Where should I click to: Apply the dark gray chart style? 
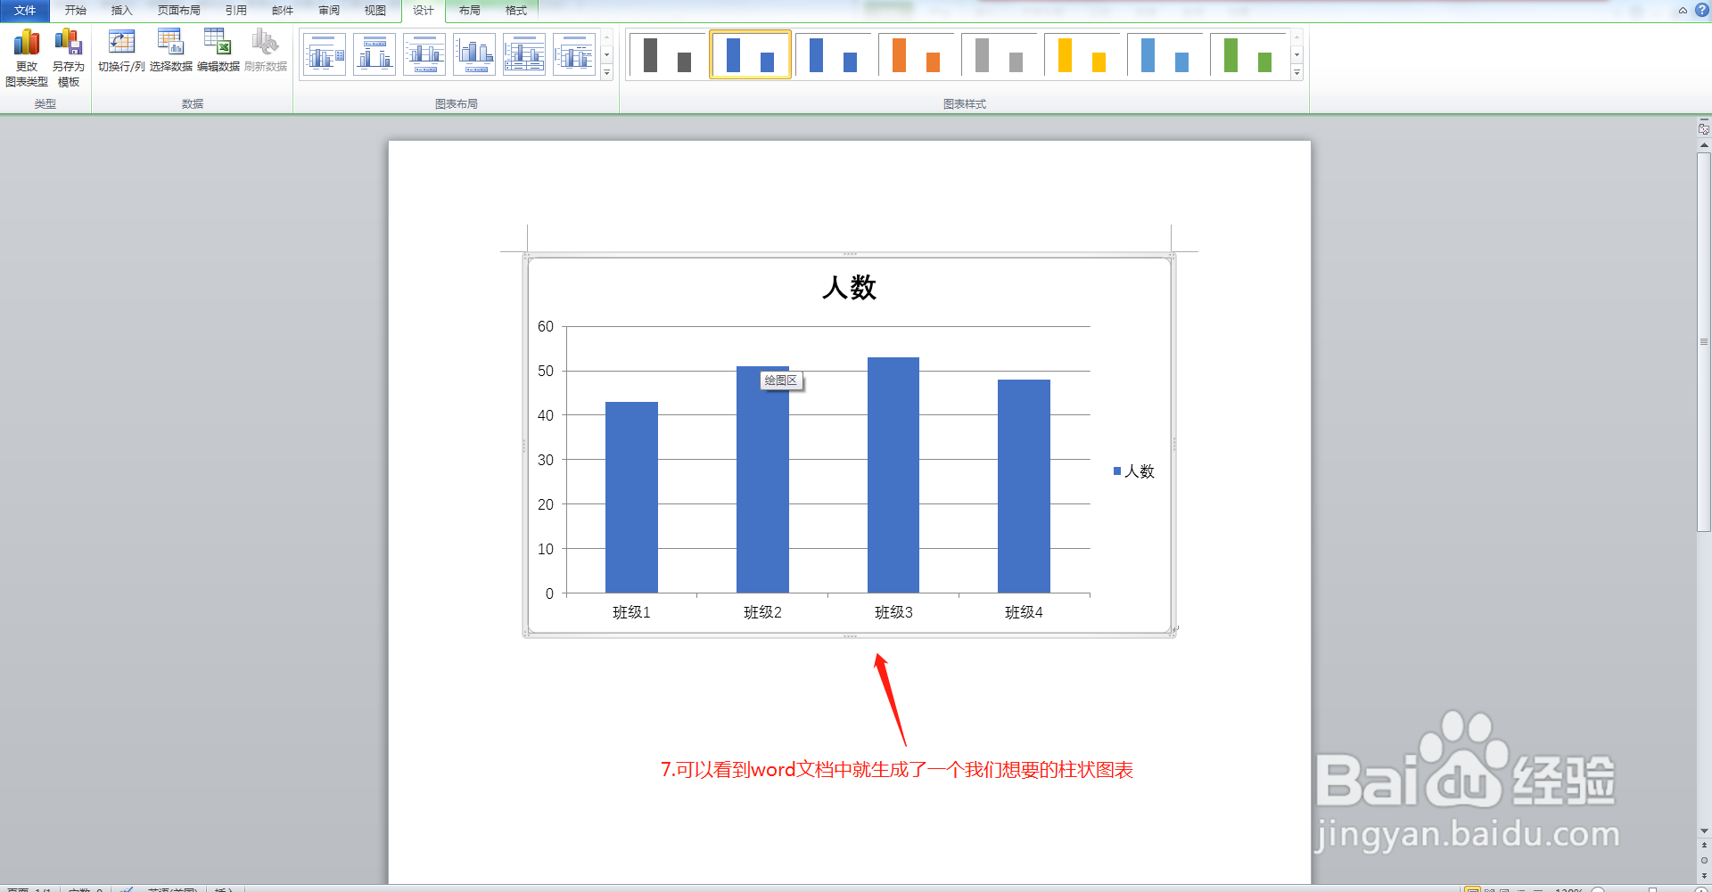[x=667, y=54]
